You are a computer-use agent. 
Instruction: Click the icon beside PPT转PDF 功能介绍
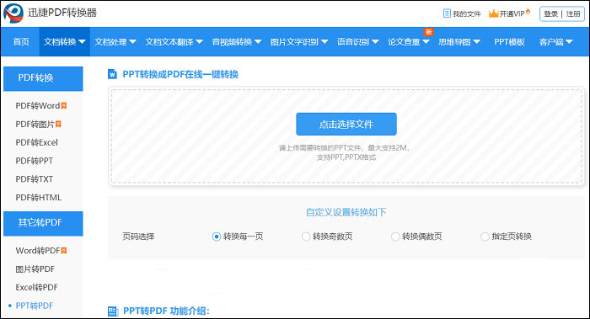[x=113, y=311]
